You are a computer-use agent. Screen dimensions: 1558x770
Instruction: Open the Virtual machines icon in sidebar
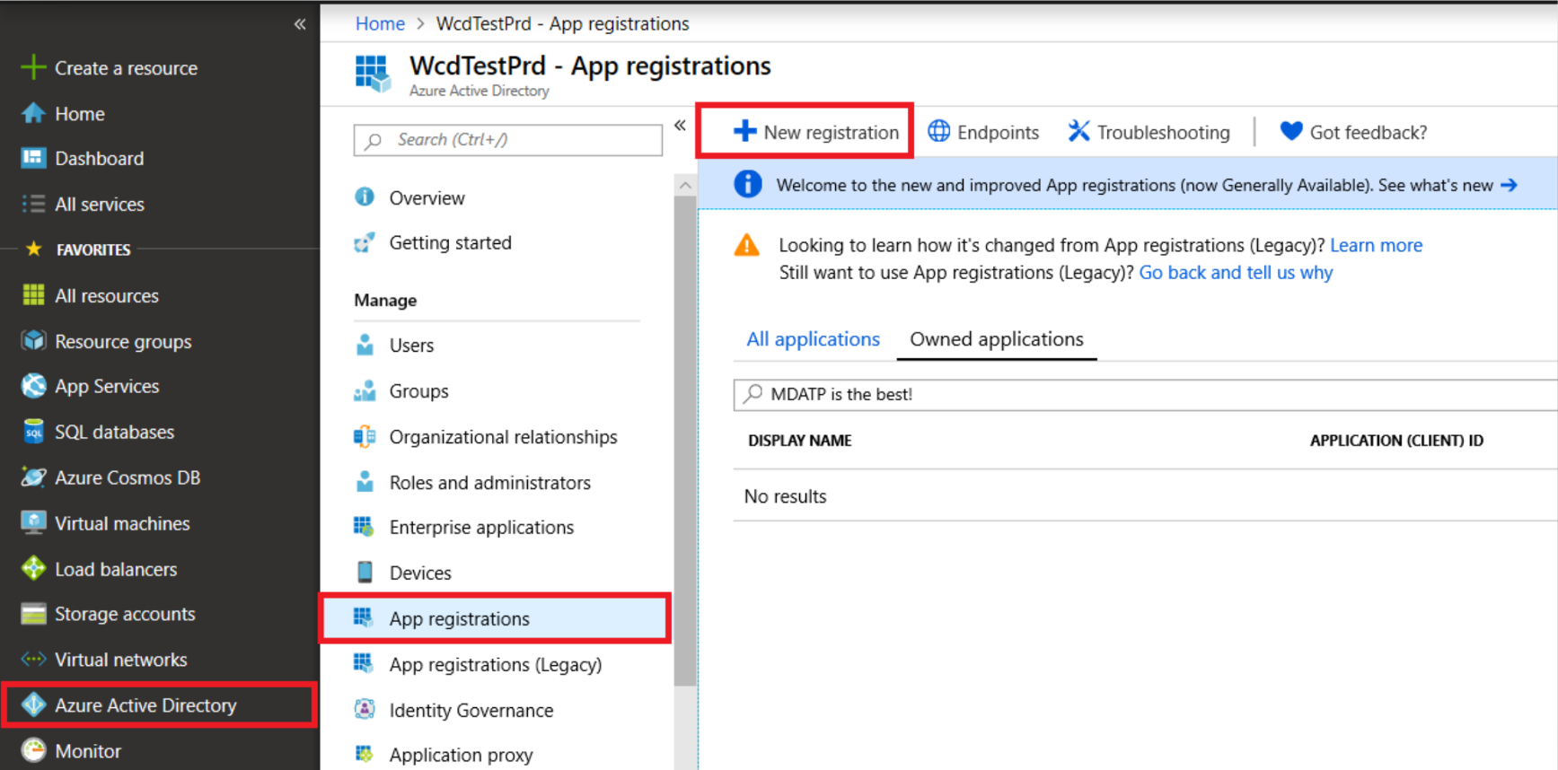[x=33, y=523]
